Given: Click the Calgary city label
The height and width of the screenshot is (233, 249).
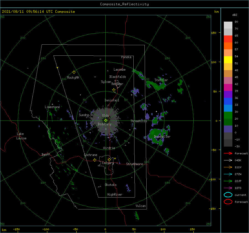Looking at the screenshot, I should coord(108,163).
